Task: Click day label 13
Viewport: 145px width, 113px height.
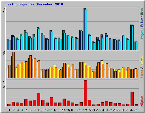Action: 59,110
